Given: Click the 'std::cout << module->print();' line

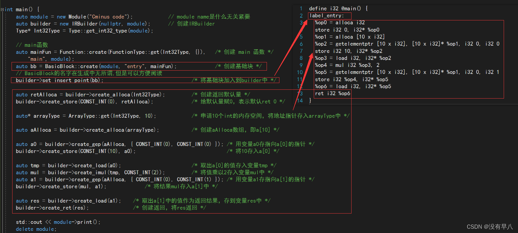Looking at the screenshot, I should tap(58, 222).
